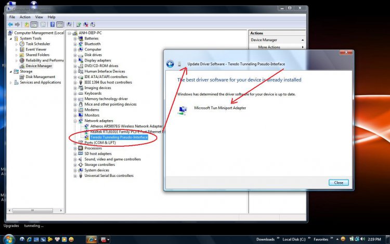Select Atheros AR5007EG Wireless Network Adapter
Viewport: 390px width, 244px height.
(126, 126)
